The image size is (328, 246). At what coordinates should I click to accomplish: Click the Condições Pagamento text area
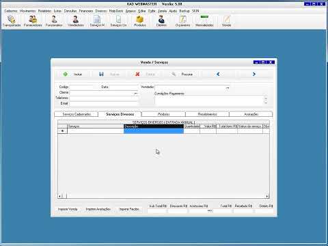point(209,100)
